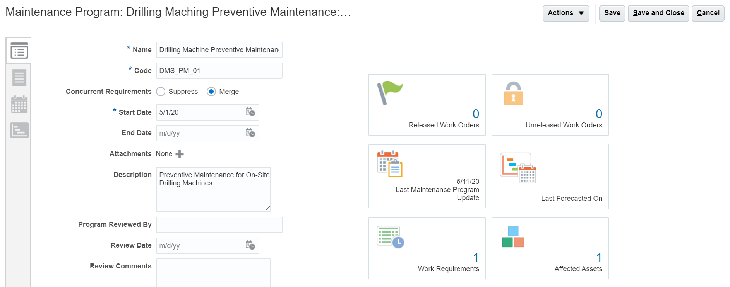Select the Suppress radio option
Viewport: 730px width, 287px height.
click(x=161, y=92)
